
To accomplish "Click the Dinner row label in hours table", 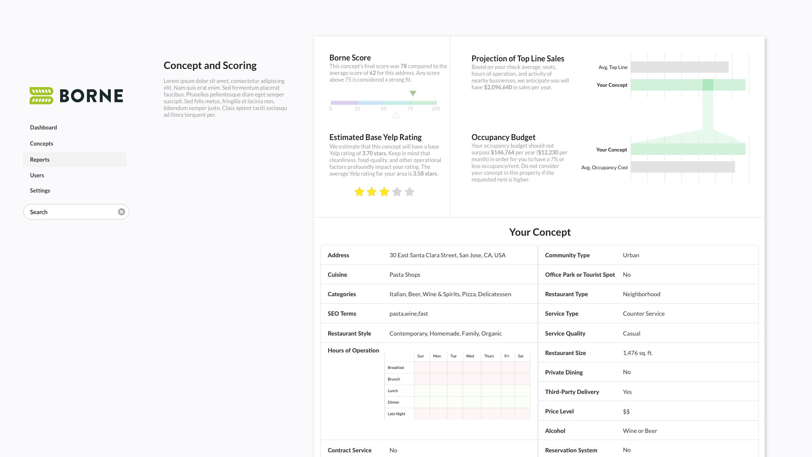I will (393, 402).
